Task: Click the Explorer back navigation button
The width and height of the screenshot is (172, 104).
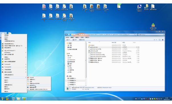Action: pyautogui.click(x=66, y=35)
